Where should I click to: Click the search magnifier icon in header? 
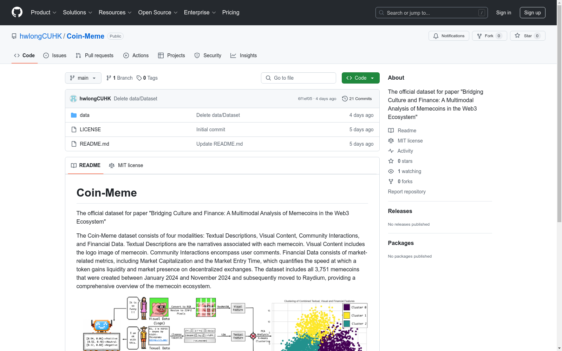click(381, 13)
